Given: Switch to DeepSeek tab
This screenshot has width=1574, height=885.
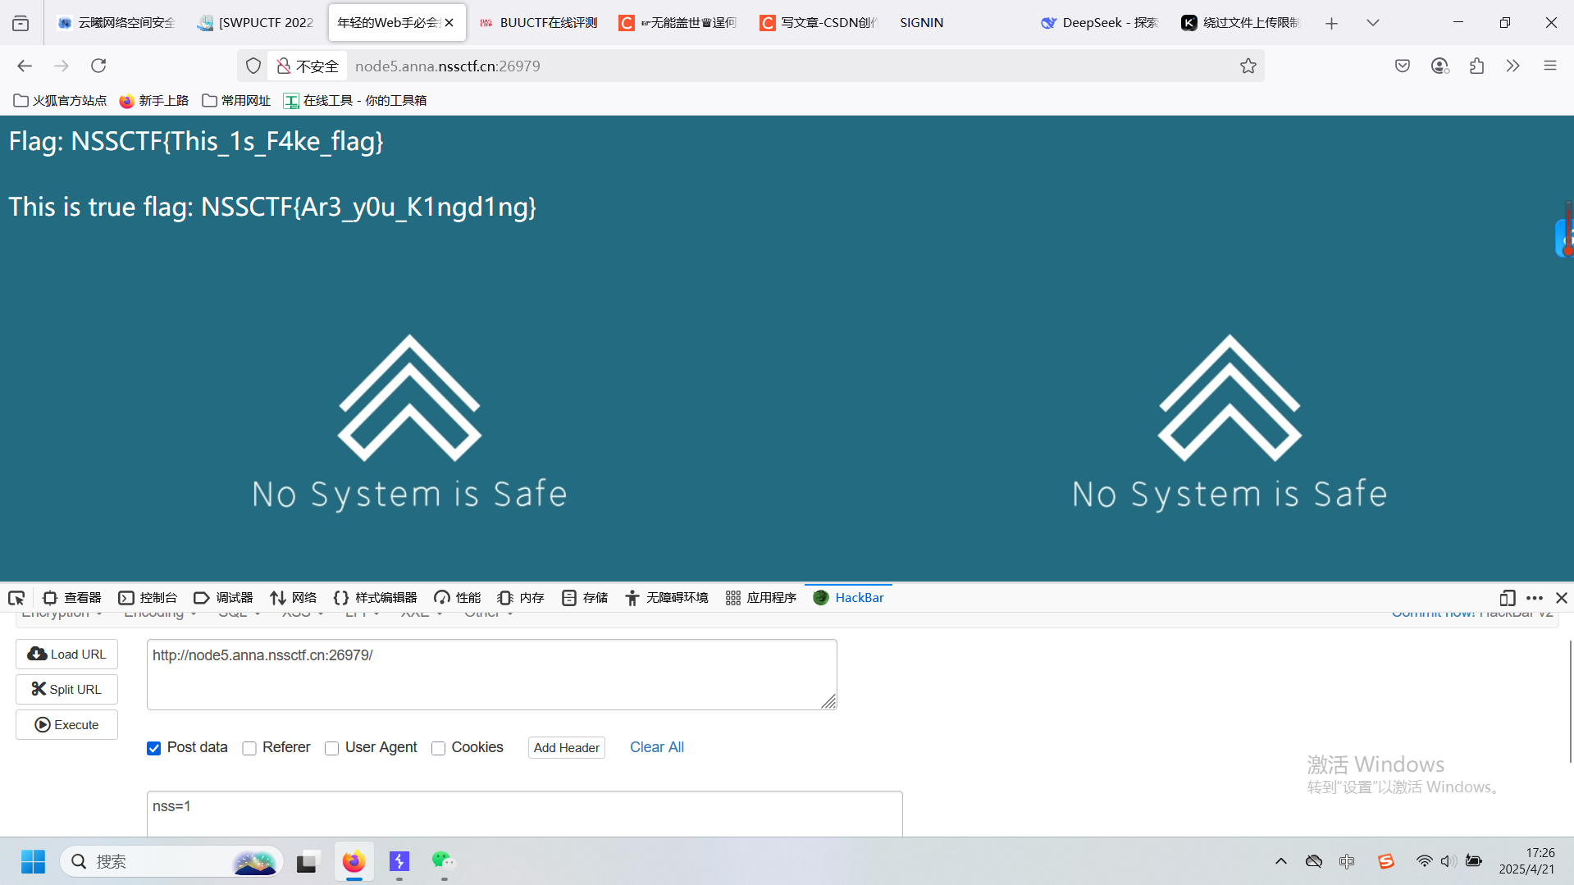Looking at the screenshot, I should coord(1100,23).
